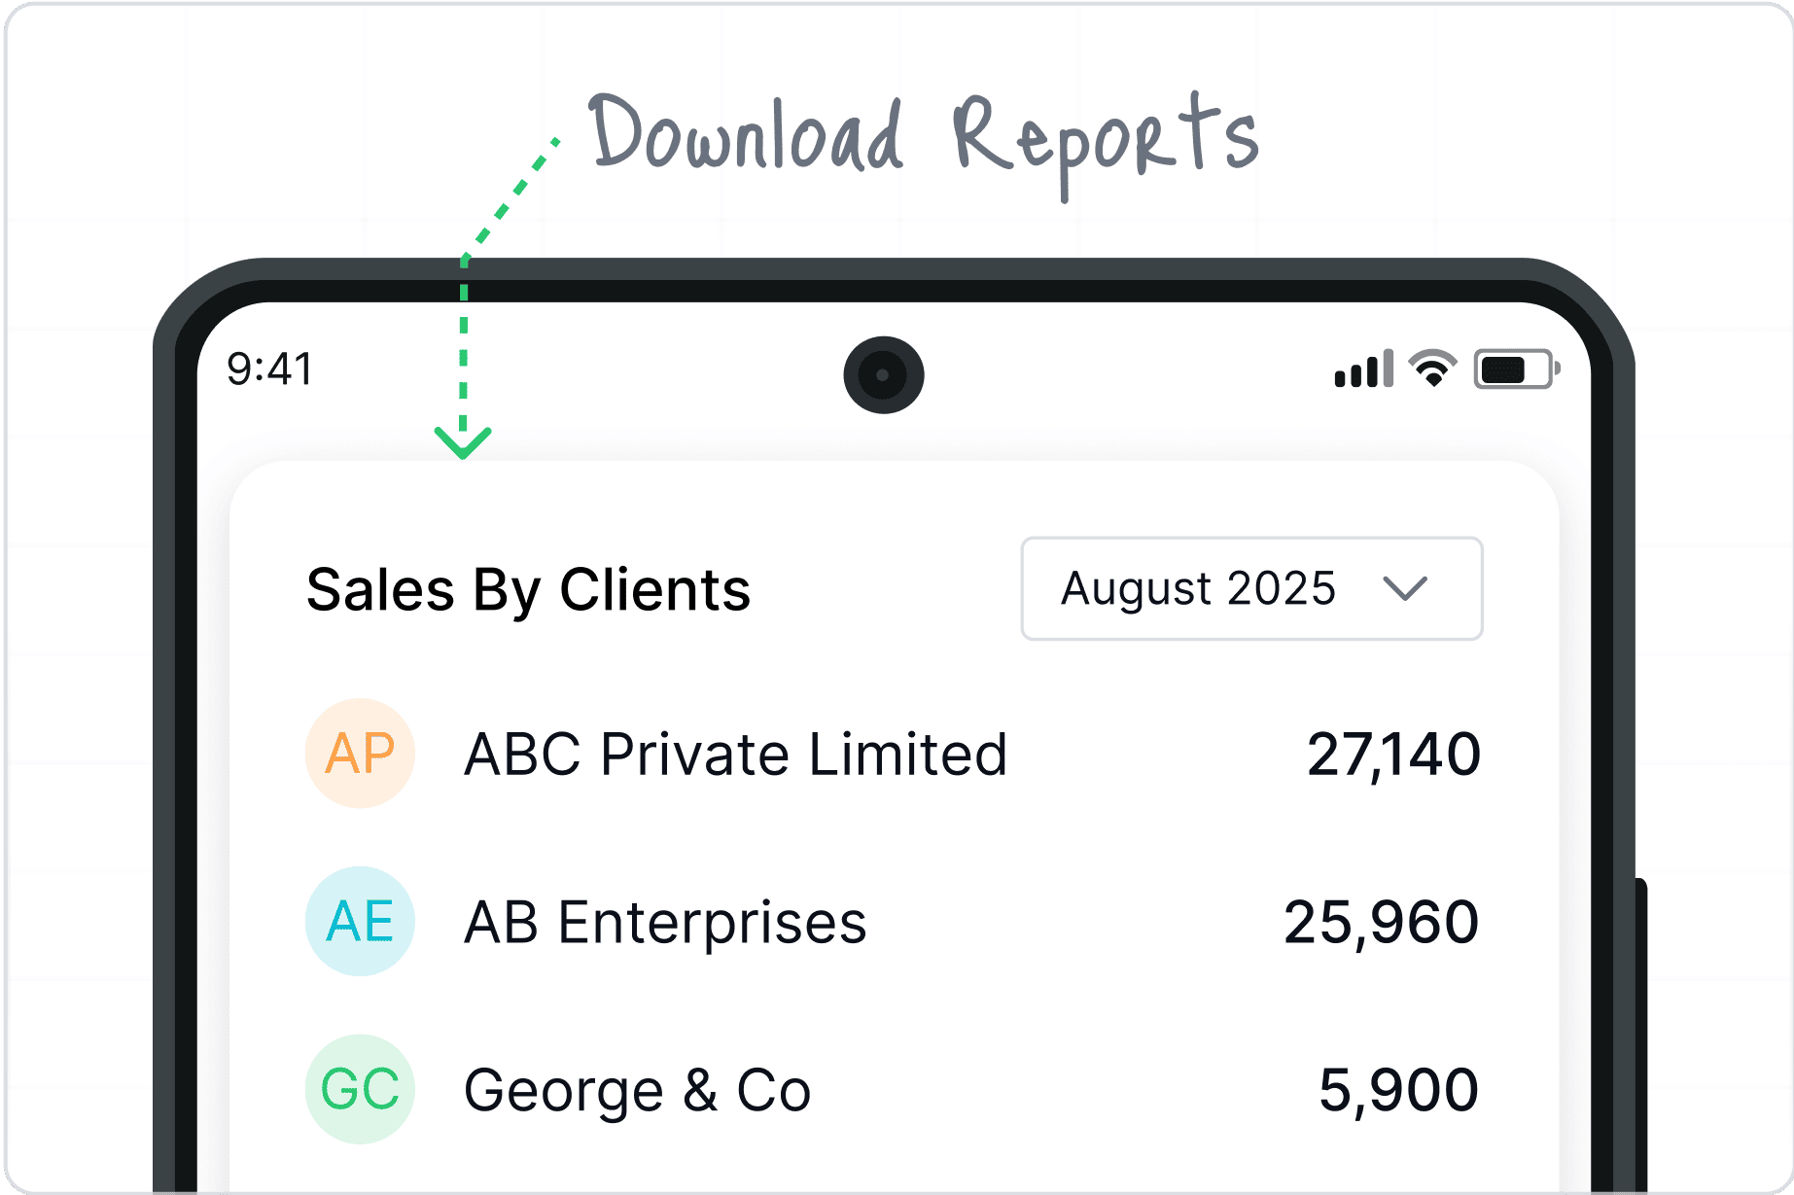Tap the 9:41 clock in status bar

[270, 369]
